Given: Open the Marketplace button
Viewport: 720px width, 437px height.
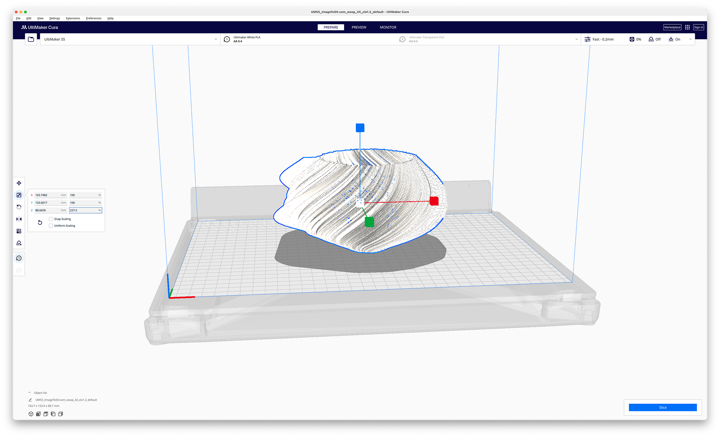Looking at the screenshot, I should (x=672, y=27).
